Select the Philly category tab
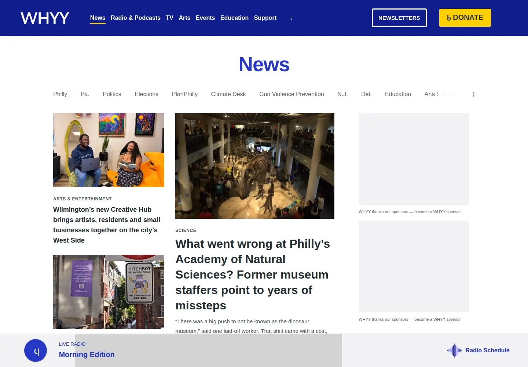 (x=60, y=94)
